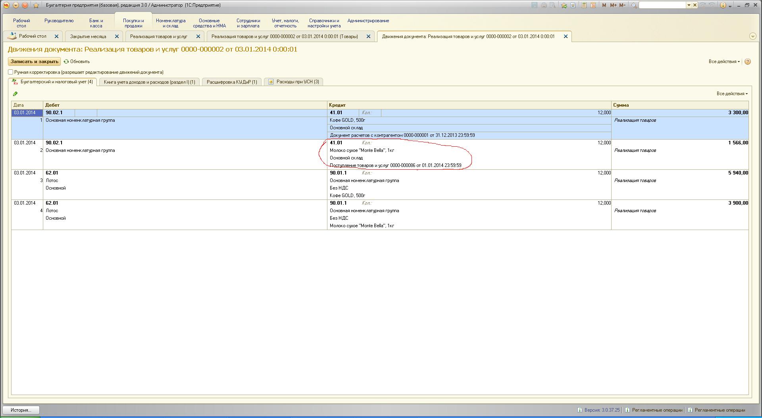Click the green pencil edit icon
Image resolution: width=762 pixels, height=418 pixels.
(15, 94)
